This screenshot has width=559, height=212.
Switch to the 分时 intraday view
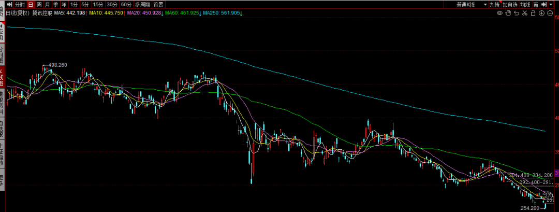click(x=20, y=5)
